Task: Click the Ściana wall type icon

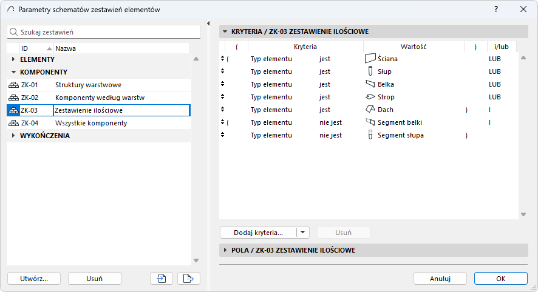Action: click(x=370, y=59)
